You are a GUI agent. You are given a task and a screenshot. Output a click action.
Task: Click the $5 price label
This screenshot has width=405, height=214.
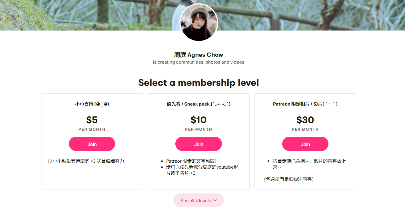(92, 120)
